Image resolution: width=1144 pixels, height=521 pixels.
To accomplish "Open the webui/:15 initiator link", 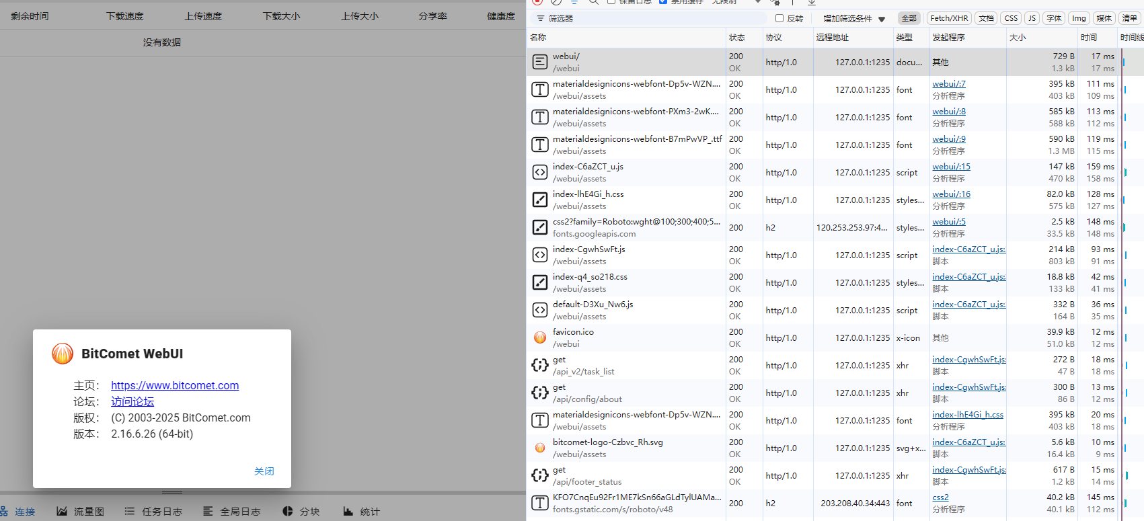I will 951,167.
